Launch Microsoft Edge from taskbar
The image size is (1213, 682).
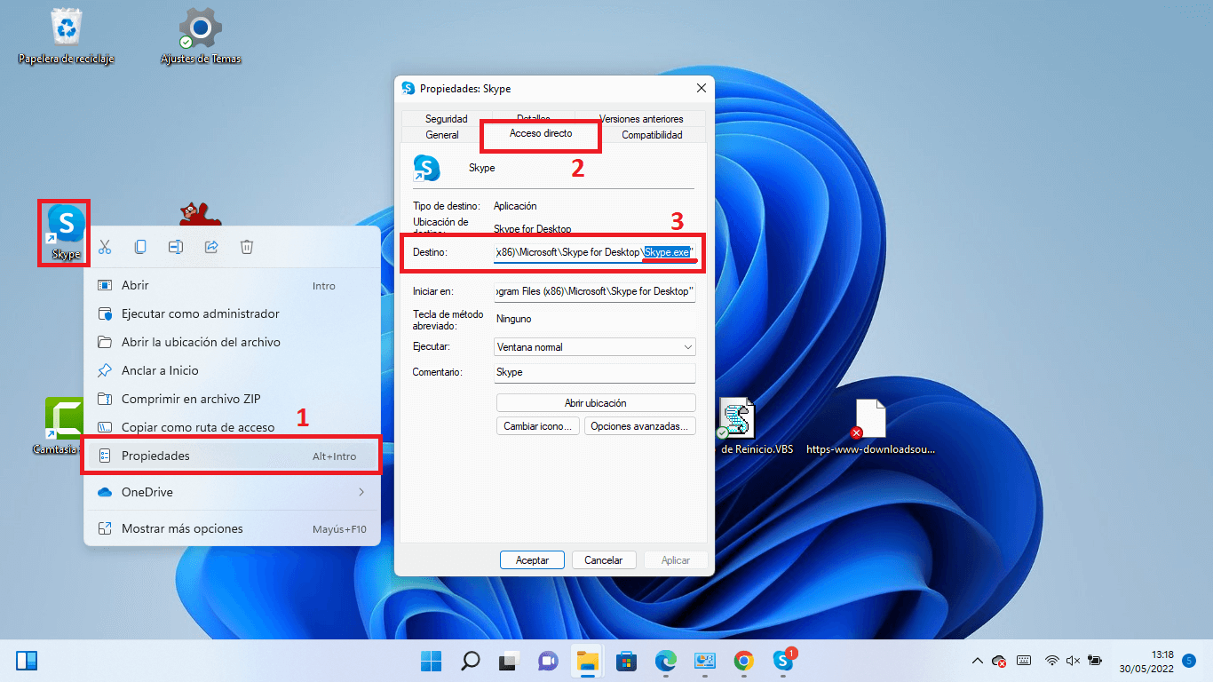coord(665,661)
